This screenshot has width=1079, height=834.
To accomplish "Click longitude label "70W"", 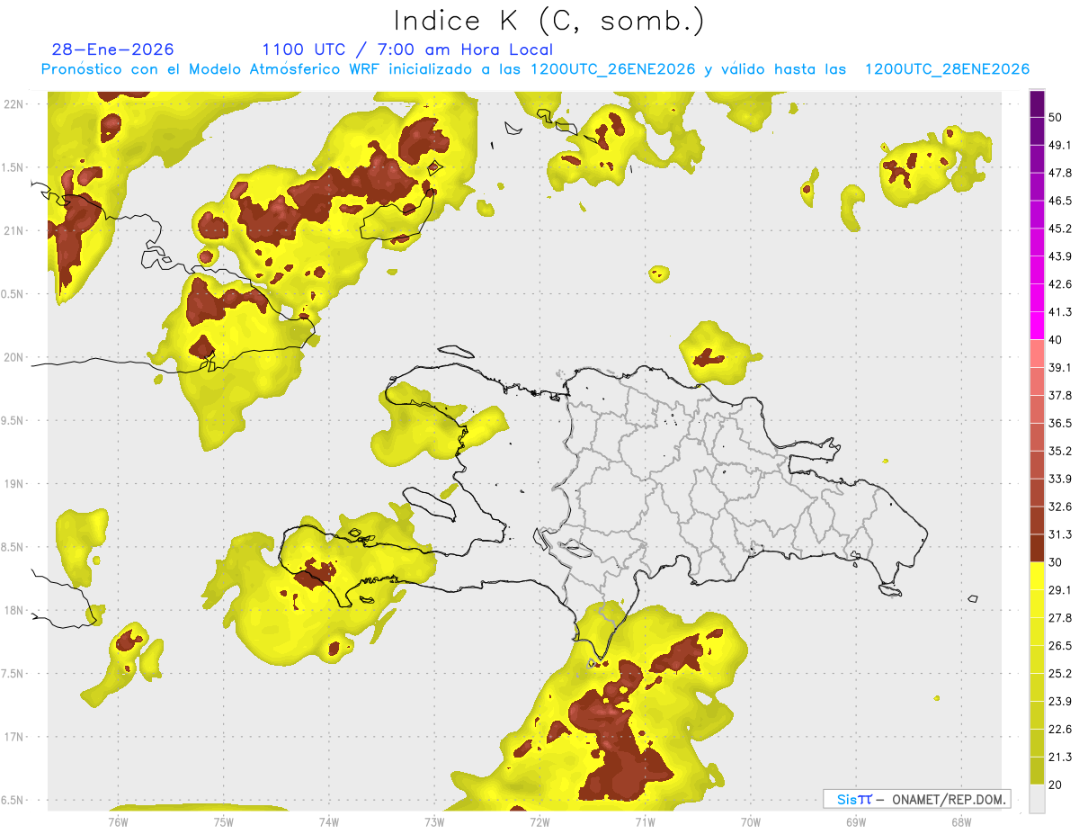I will tap(751, 821).
